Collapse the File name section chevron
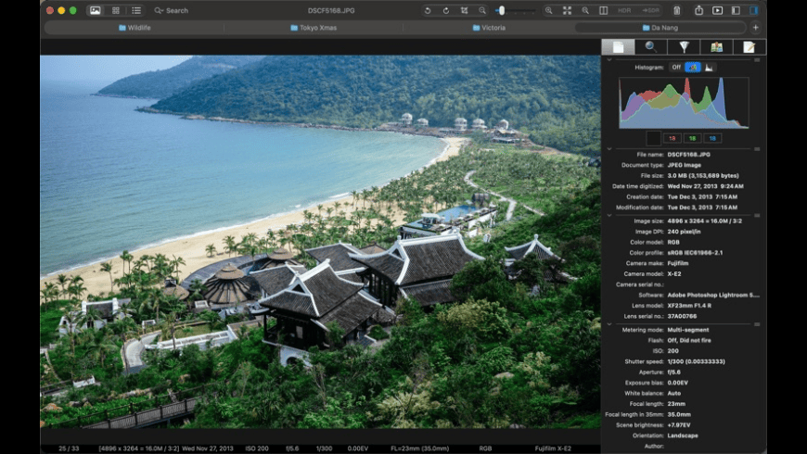807x454 pixels. point(609,149)
